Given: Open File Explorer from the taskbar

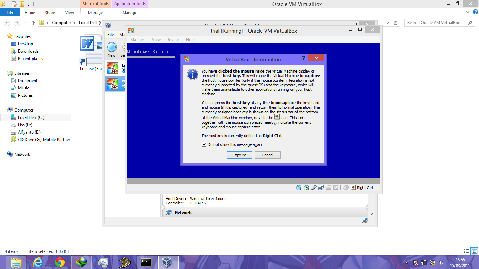Looking at the screenshot, I should tap(15, 262).
